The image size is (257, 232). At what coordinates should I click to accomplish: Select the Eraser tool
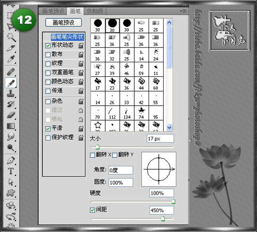point(11,115)
